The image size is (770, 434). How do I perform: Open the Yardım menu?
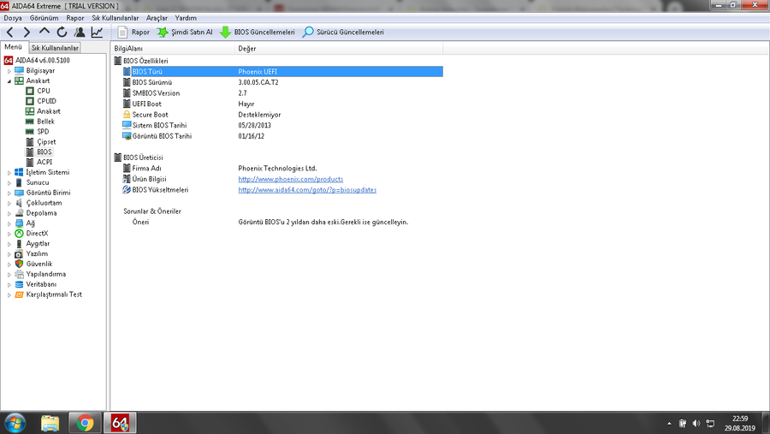click(186, 18)
